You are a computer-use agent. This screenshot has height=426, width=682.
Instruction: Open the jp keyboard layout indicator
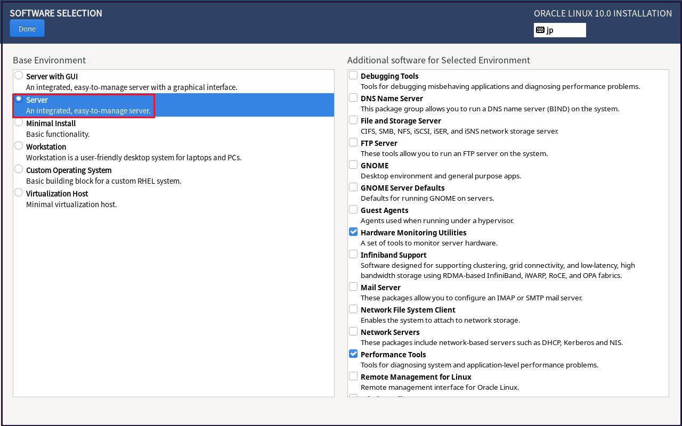pos(559,30)
